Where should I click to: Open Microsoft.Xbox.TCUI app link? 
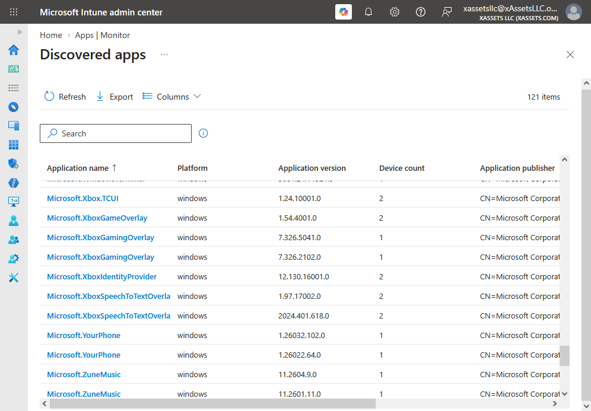[x=82, y=198]
